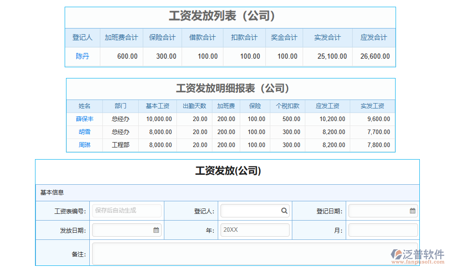This screenshot has width=449, height=269.
Task: Click registrar link 陈丹
Action: [x=82, y=56]
